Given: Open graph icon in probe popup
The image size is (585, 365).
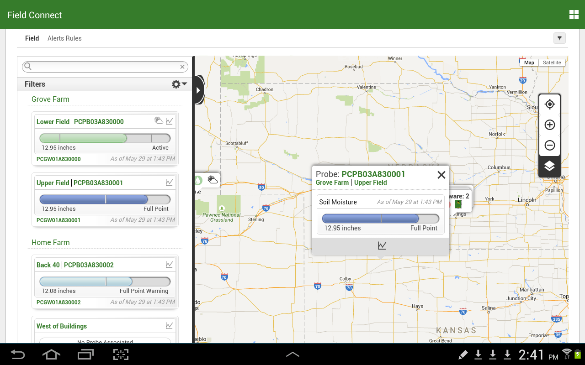Looking at the screenshot, I should [x=382, y=245].
